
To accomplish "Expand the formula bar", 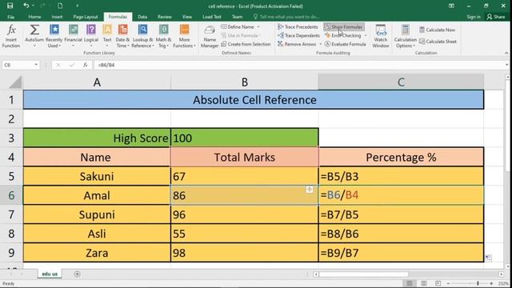I will [506, 65].
